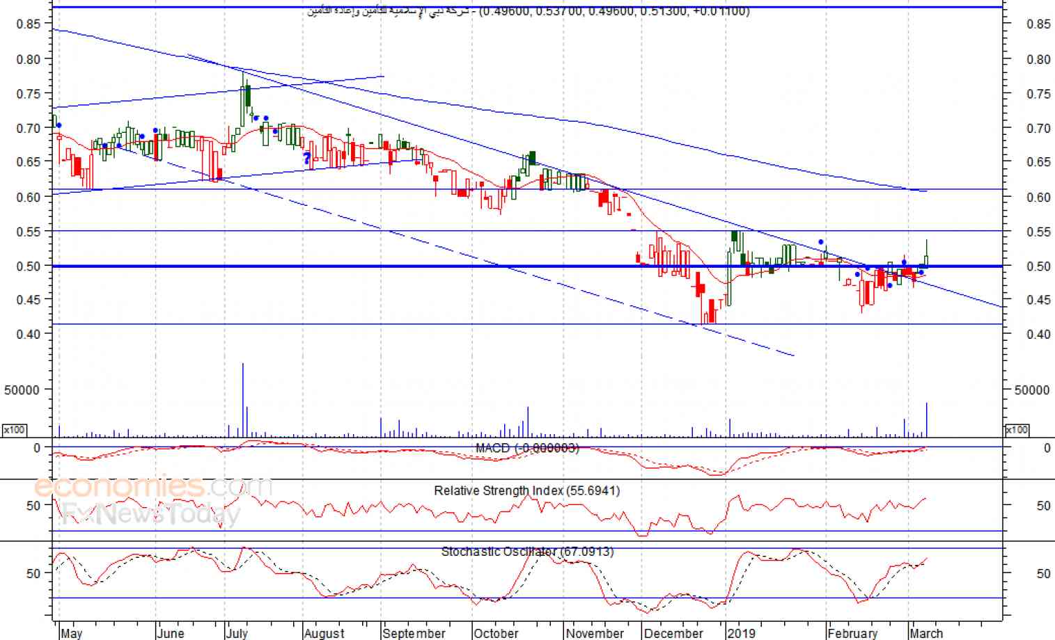Click 0.40 on the right price scale
The image size is (1055, 640).
pos(1038,334)
